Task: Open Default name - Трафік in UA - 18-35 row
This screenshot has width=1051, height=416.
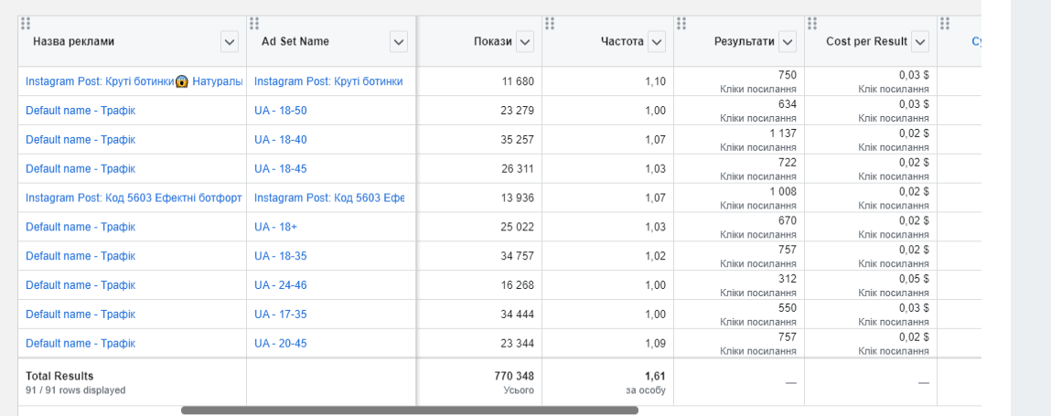Action: point(80,256)
